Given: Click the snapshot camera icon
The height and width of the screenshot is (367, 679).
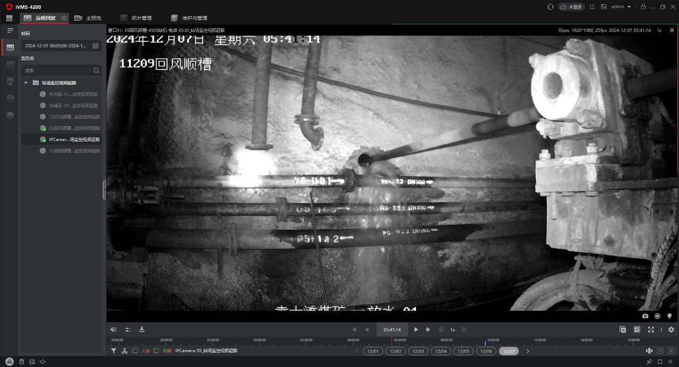Looking at the screenshot, I should [645, 316].
